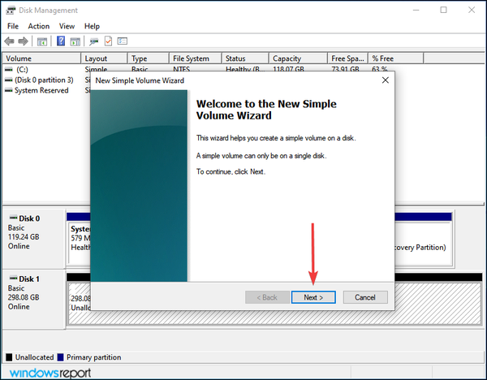Click the disabled Back wizard button
The width and height of the screenshot is (487, 380).
click(x=267, y=297)
